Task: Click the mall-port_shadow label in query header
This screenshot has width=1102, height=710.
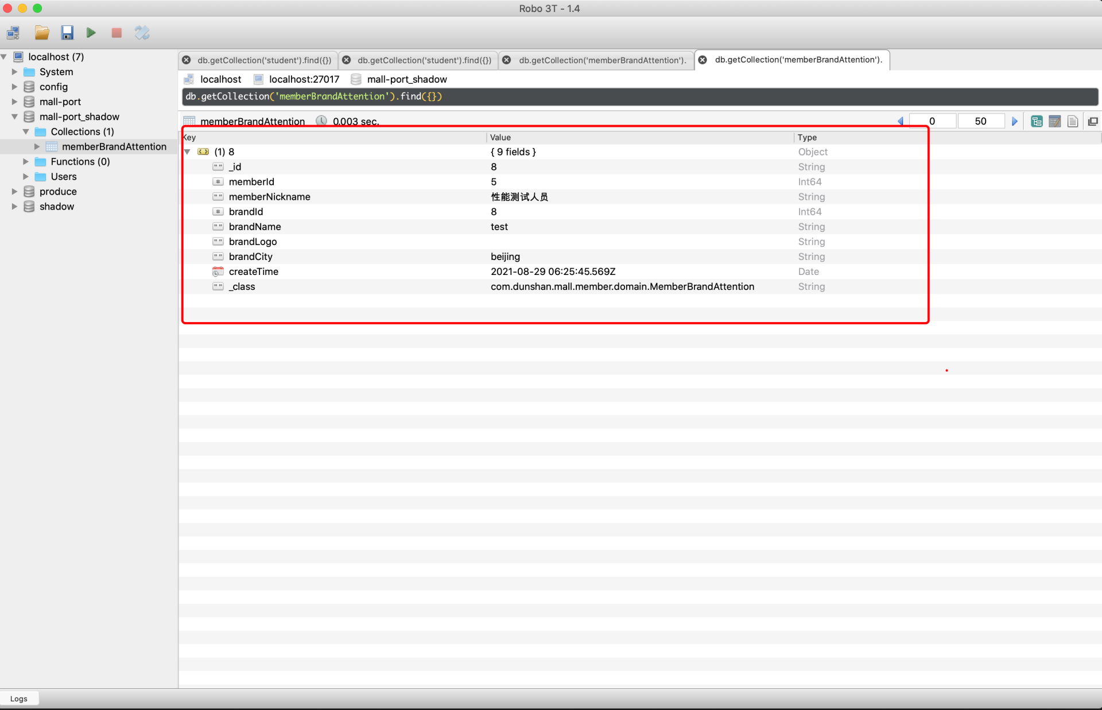Action: pyautogui.click(x=407, y=79)
